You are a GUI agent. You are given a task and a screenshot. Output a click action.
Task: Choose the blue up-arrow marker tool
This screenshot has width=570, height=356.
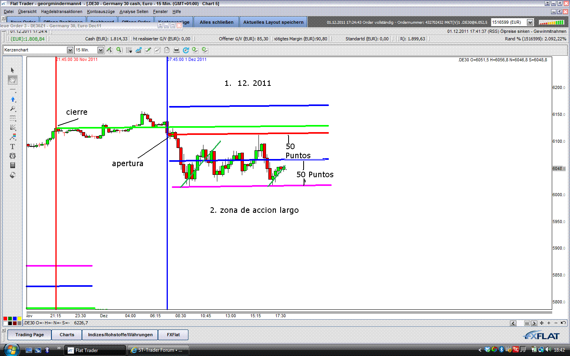pos(12,100)
